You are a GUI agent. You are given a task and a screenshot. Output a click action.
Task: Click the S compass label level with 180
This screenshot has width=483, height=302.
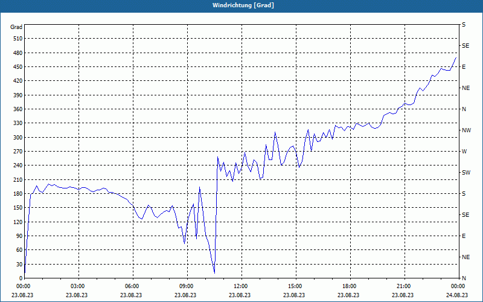(464, 194)
